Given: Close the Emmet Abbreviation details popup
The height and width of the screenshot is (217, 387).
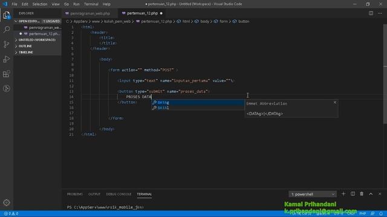Looking at the screenshot, I should click(335, 102).
